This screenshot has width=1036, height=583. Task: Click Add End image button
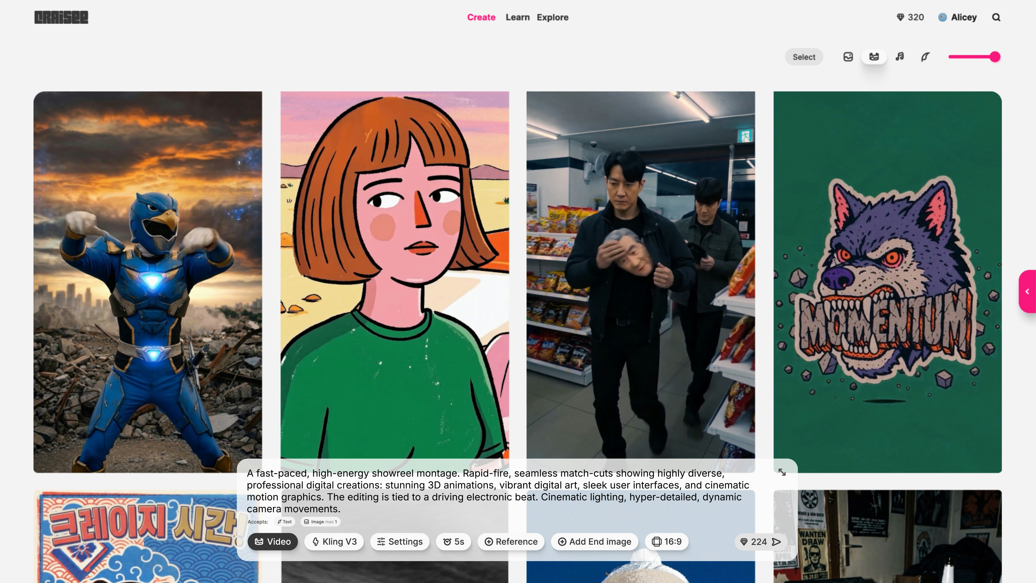pyautogui.click(x=594, y=541)
